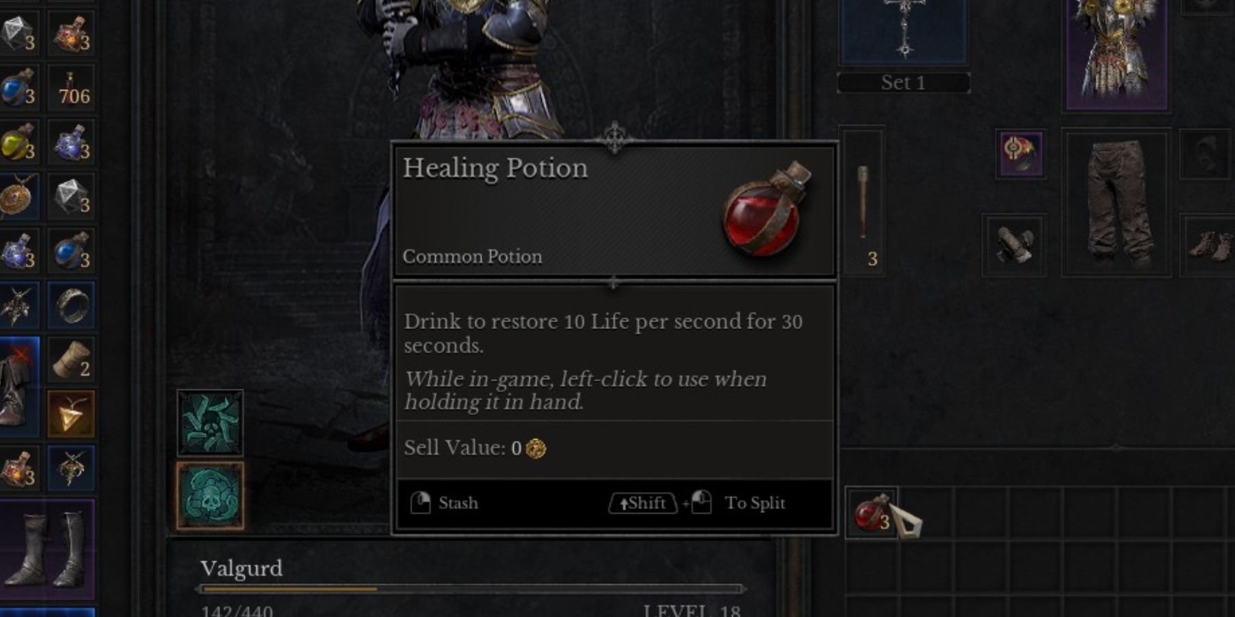Click the Set 1 weapon set label
Image resolution: width=1235 pixels, height=617 pixels.
click(904, 83)
